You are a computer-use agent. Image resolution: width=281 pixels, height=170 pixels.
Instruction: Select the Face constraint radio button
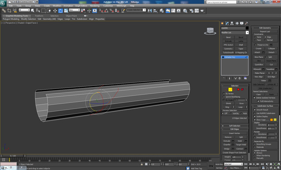point(255,40)
